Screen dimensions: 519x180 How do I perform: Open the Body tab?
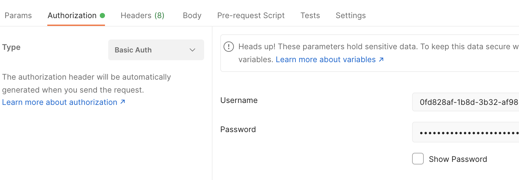click(192, 16)
